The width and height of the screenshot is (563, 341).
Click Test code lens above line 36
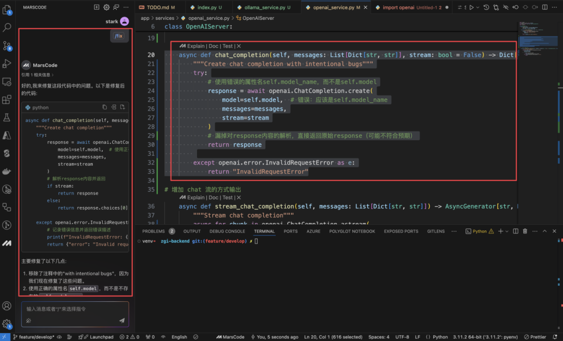227,198
